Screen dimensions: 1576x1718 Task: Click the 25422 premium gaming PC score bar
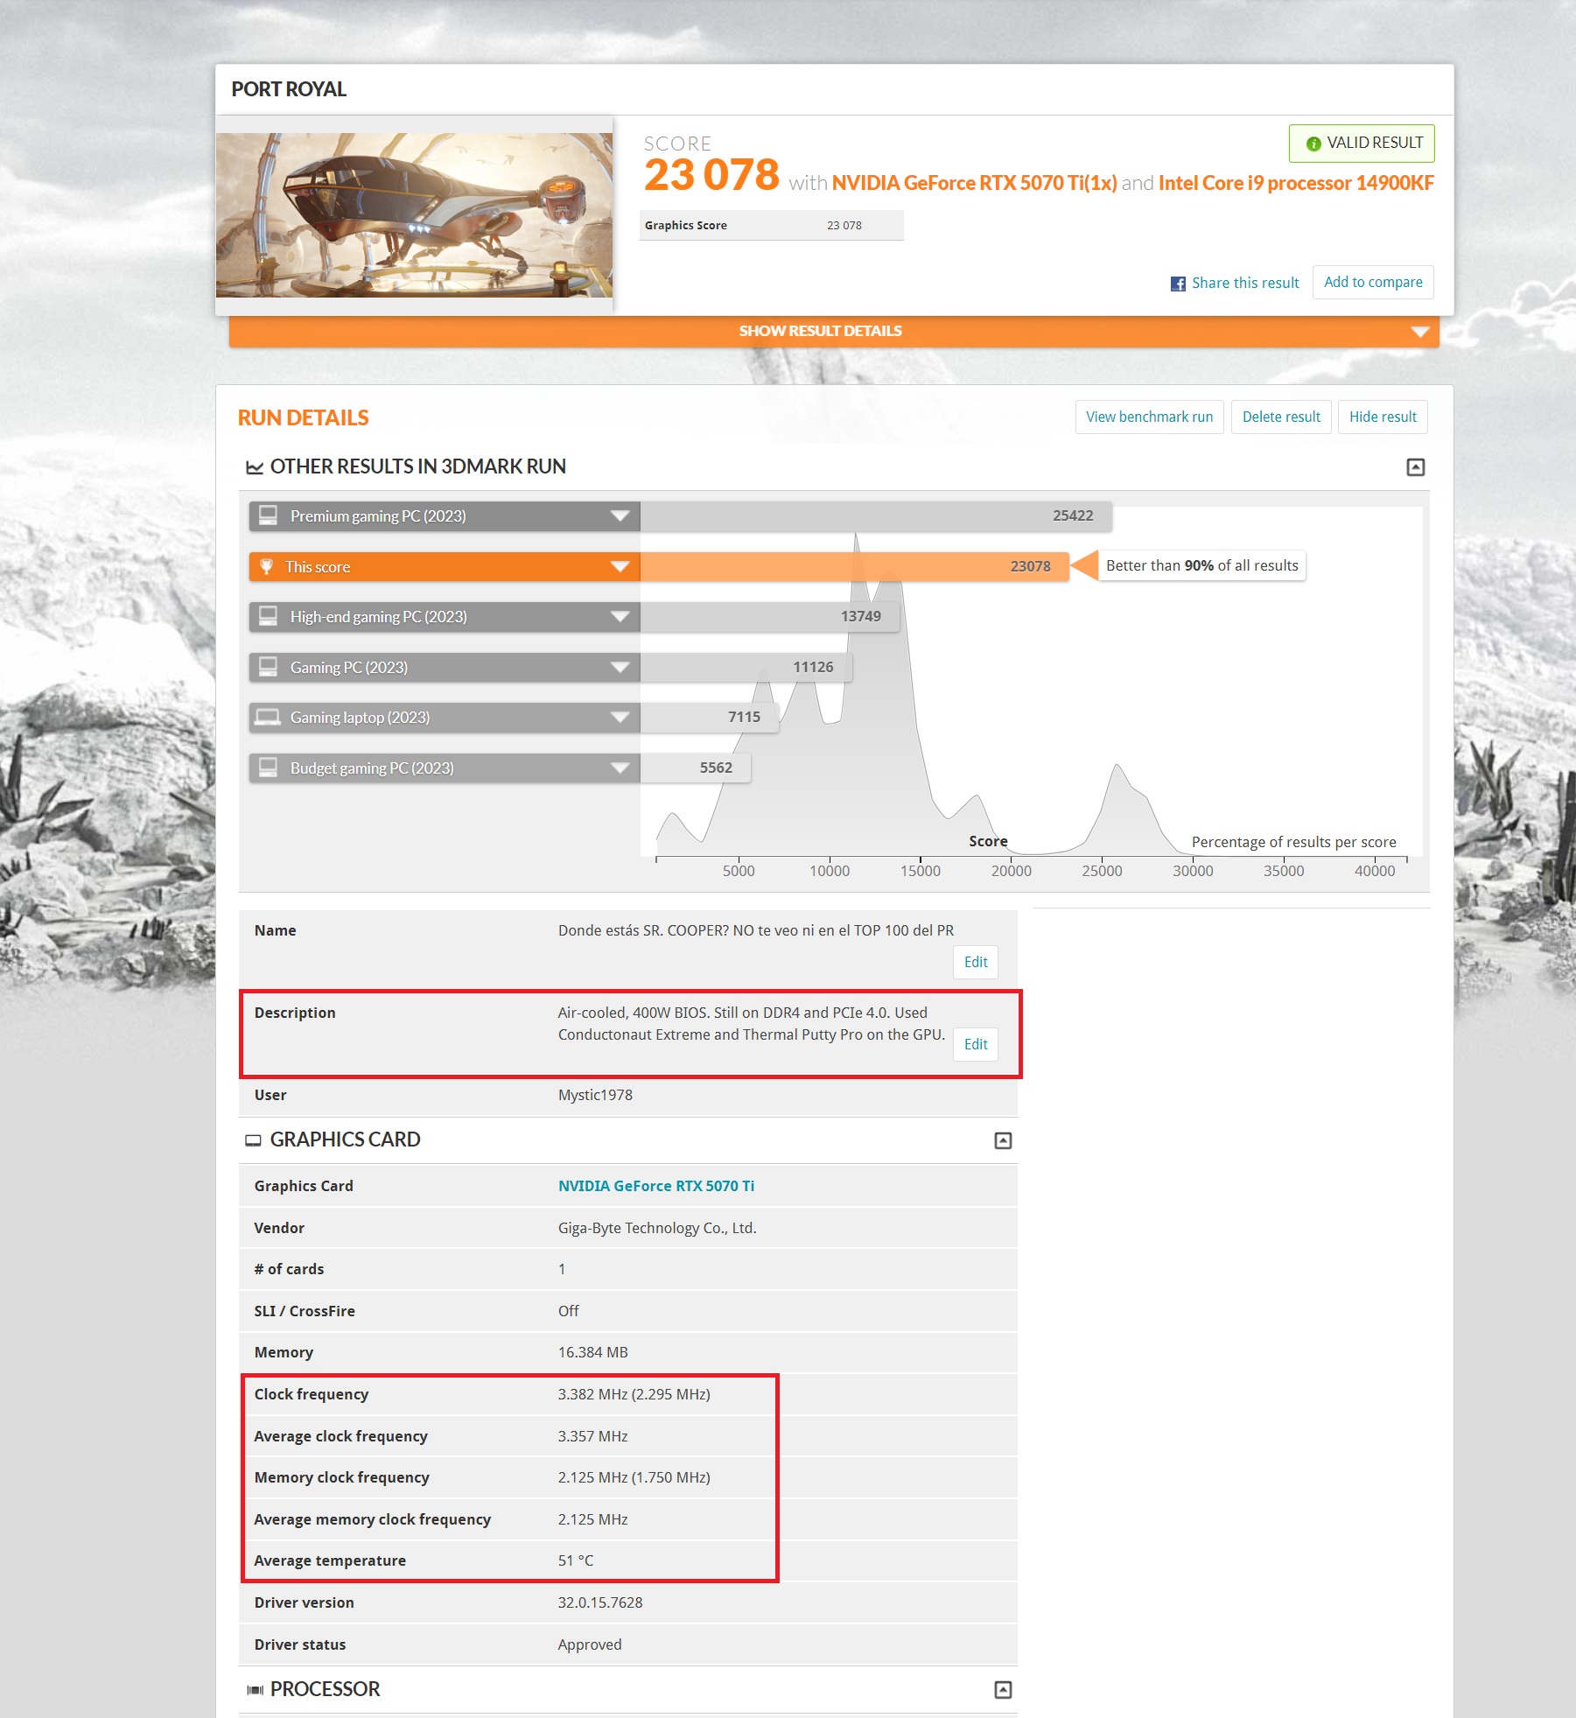pyautogui.click(x=876, y=516)
